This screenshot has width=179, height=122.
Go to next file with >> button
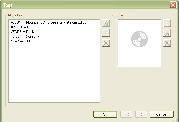141,114
